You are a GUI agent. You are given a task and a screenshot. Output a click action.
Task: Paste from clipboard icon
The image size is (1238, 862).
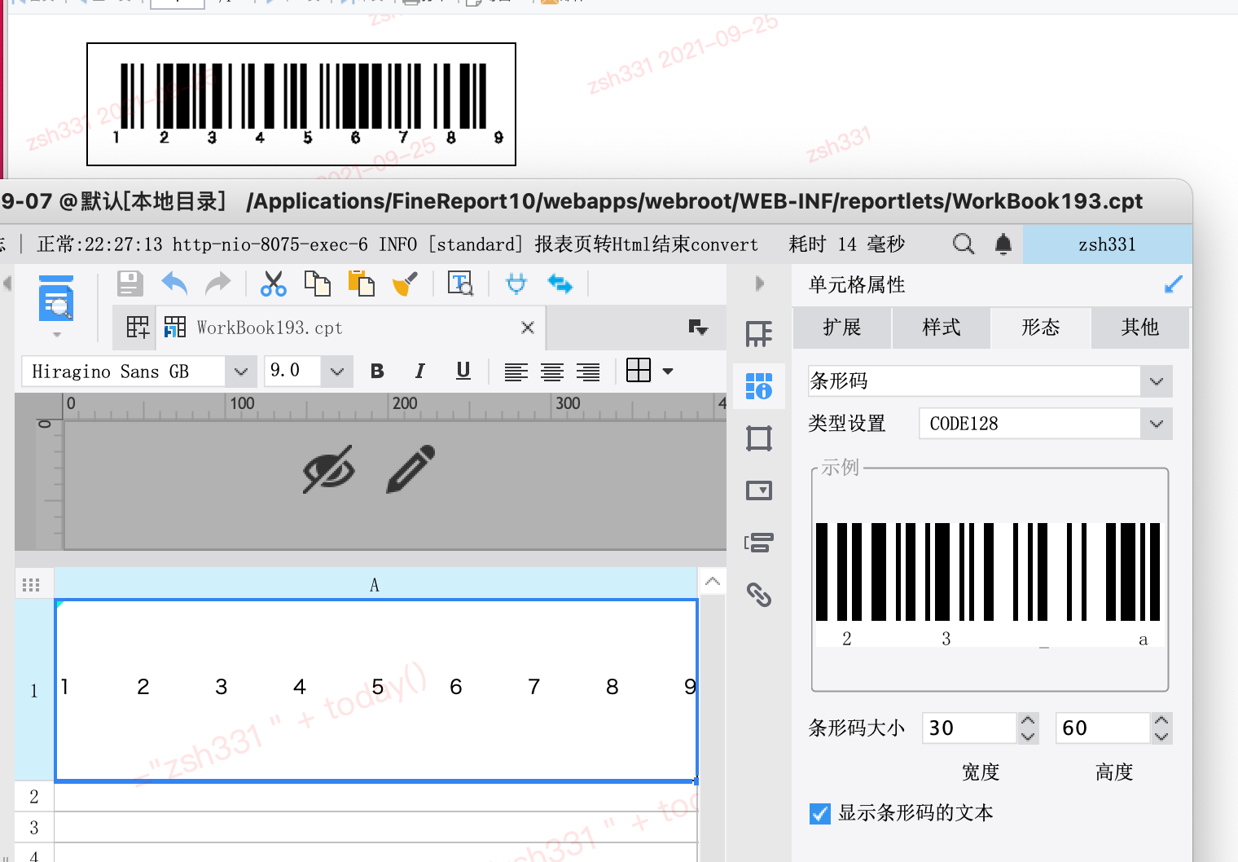[361, 284]
